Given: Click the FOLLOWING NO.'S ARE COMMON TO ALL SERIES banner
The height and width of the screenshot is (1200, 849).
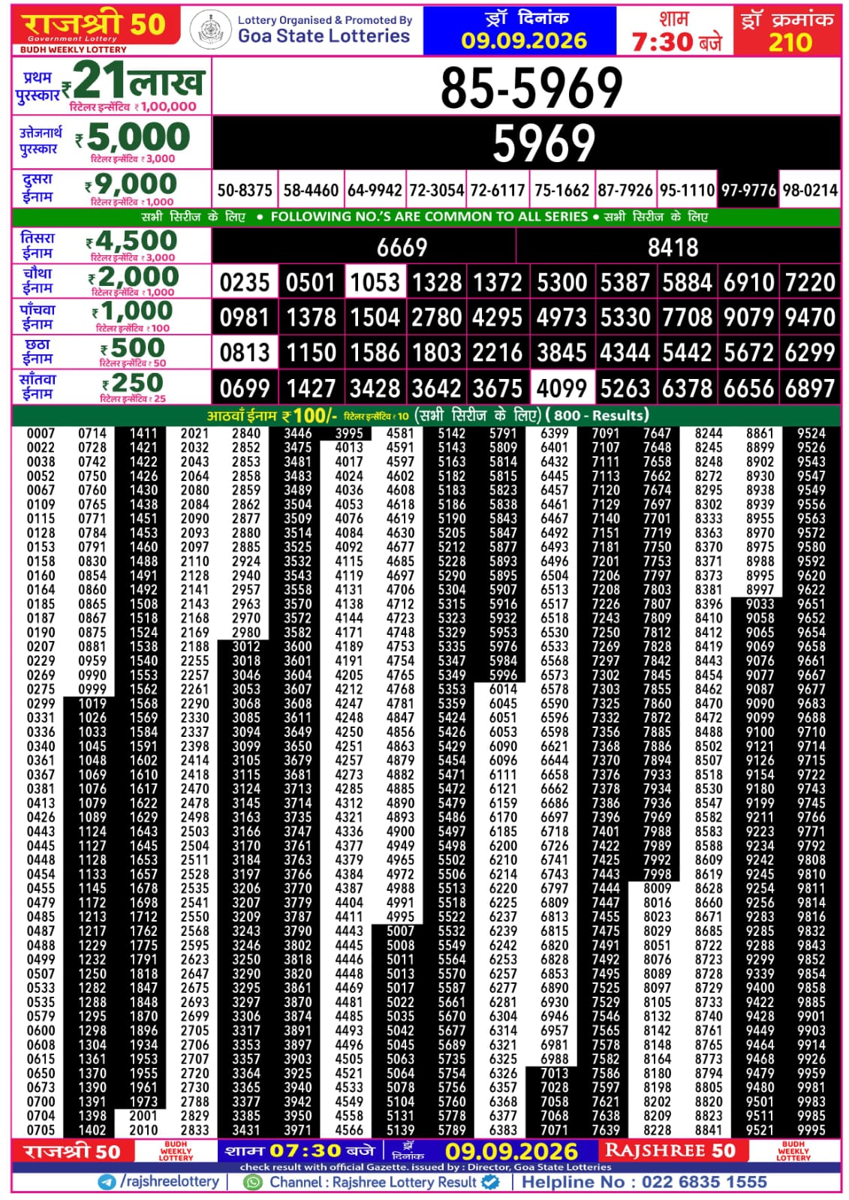Looking at the screenshot, I should 429,217.
